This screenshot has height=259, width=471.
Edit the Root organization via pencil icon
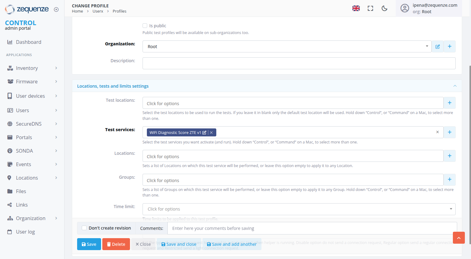(x=438, y=46)
